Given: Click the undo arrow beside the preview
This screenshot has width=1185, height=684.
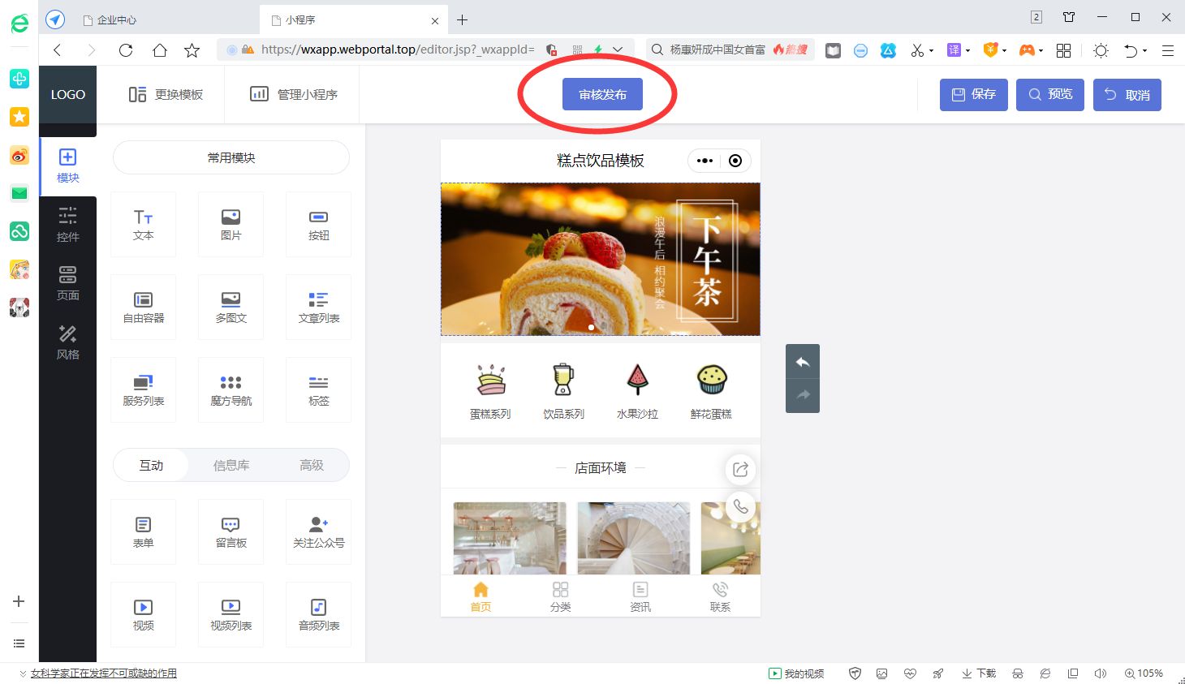Looking at the screenshot, I should (x=803, y=362).
